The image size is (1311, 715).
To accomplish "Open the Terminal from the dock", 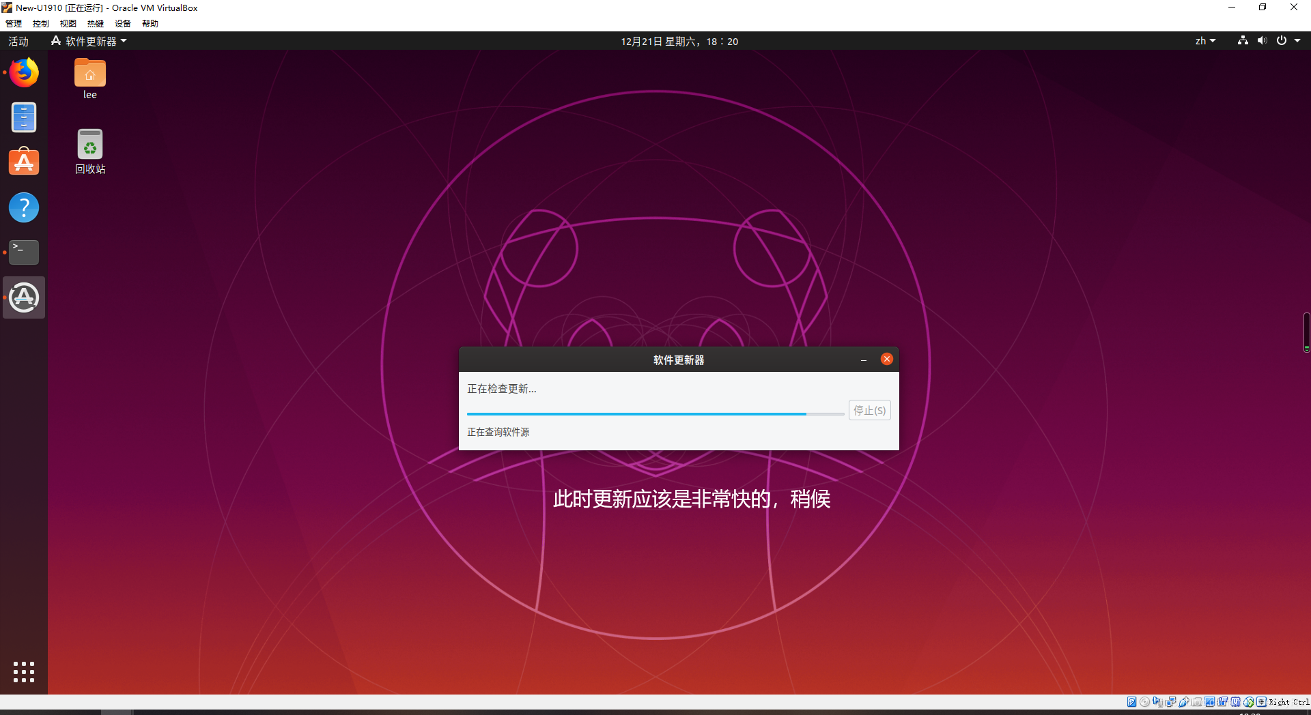I will pos(23,252).
